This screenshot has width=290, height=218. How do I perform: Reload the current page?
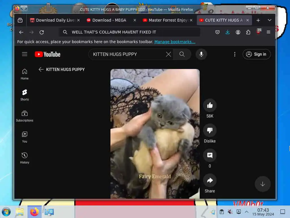tap(42, 32)
